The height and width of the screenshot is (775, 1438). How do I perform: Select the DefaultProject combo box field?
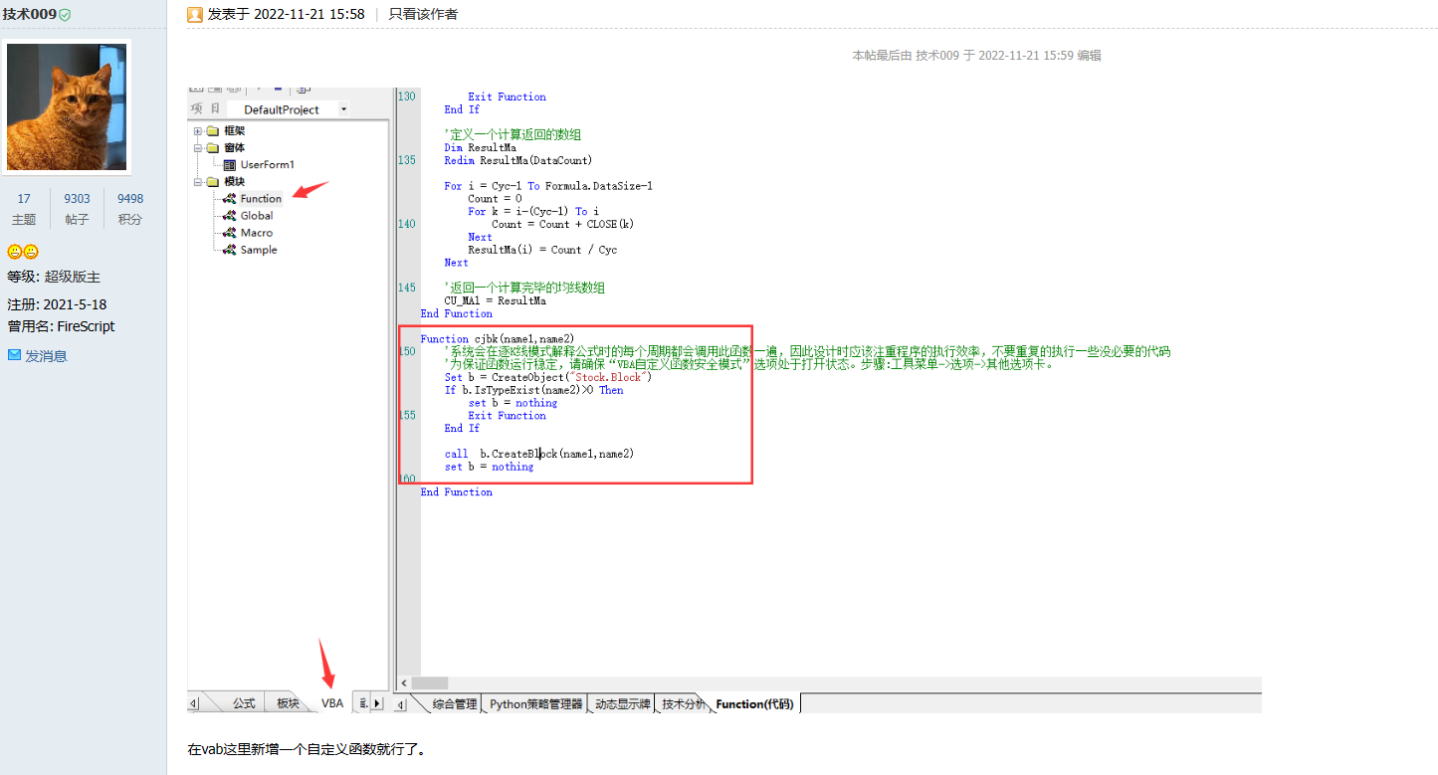[x=289, y=109]
